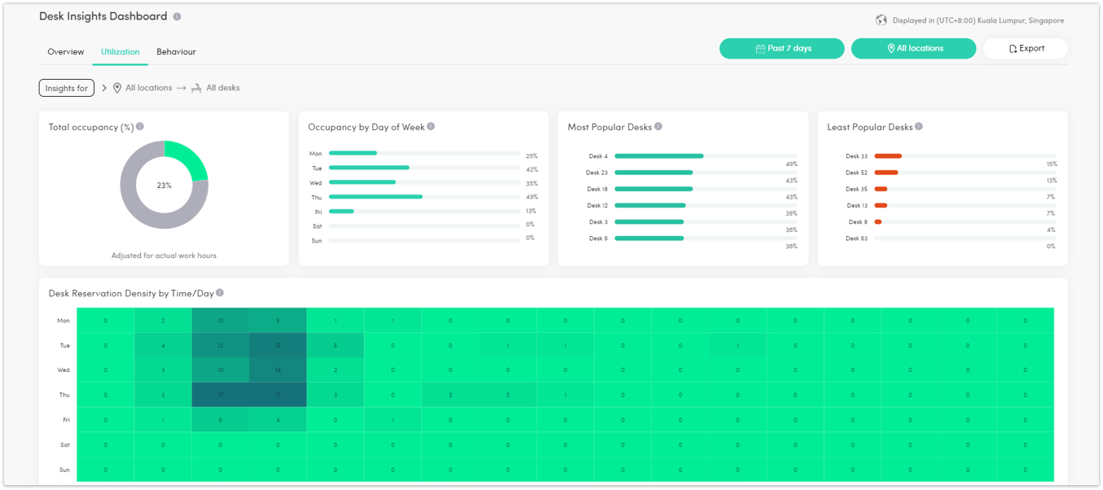
Task: Click the Insights for button
Action: tap(66, 87)
